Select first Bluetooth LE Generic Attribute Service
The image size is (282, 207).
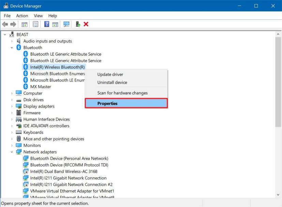pyautogui.click(x=66, y=54)
